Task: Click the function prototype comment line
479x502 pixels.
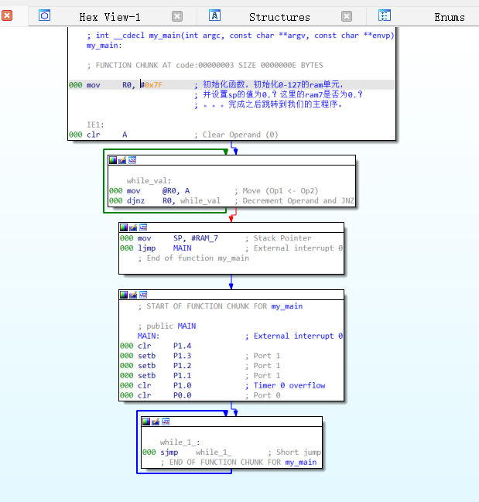Action: [240, 36]
